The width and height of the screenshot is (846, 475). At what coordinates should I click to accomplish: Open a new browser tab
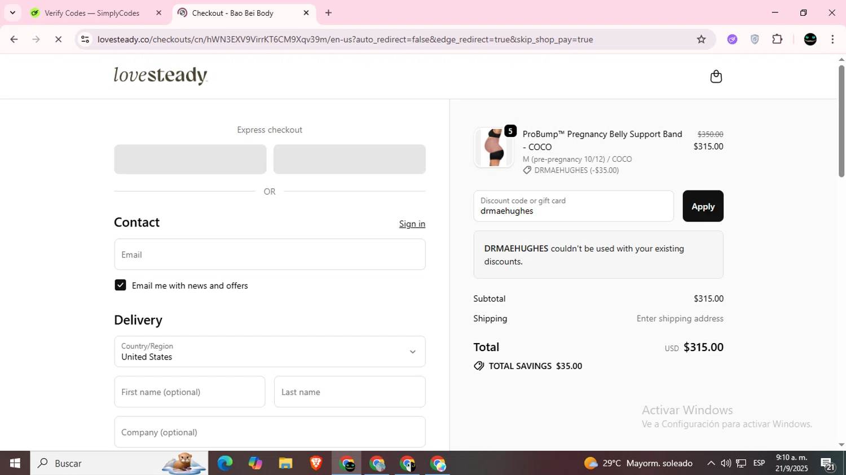[328, 12]
